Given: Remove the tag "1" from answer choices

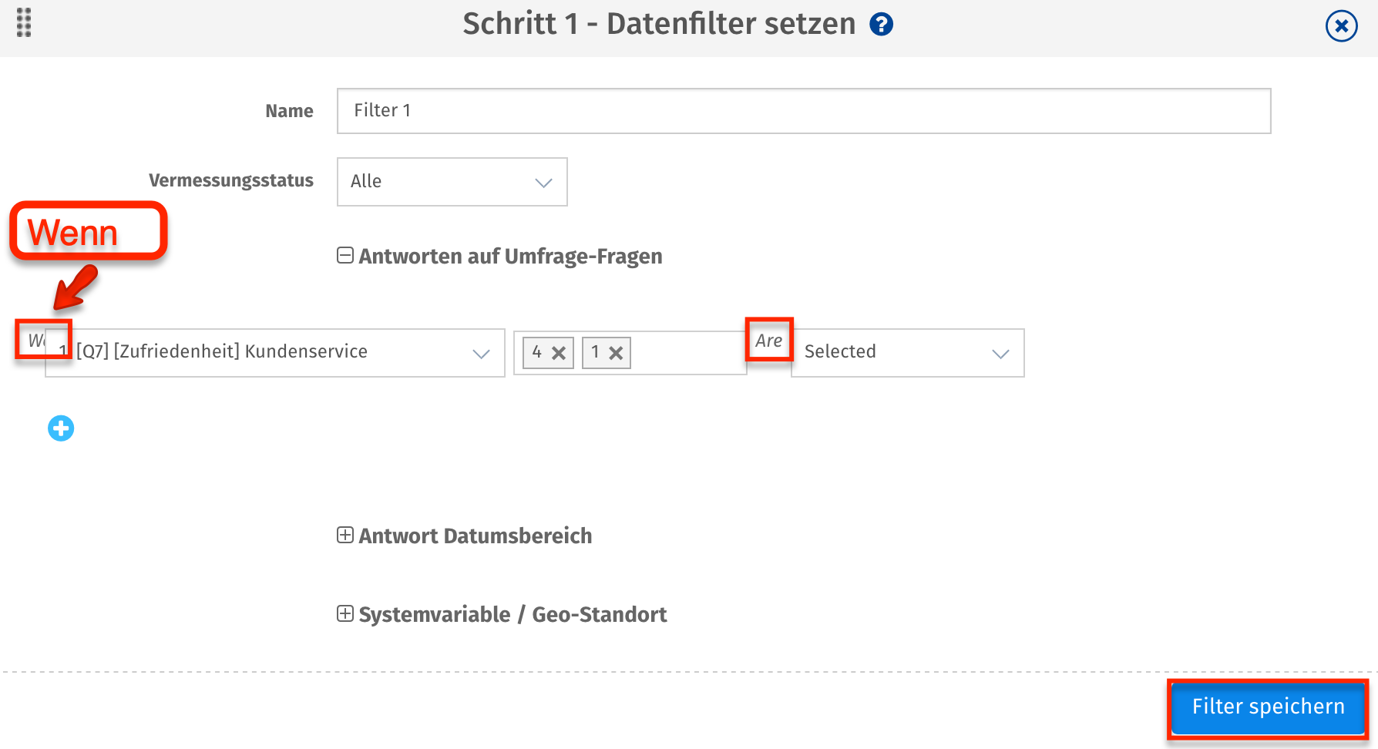Looking at the screenshot, I should [x=616, y=353].
